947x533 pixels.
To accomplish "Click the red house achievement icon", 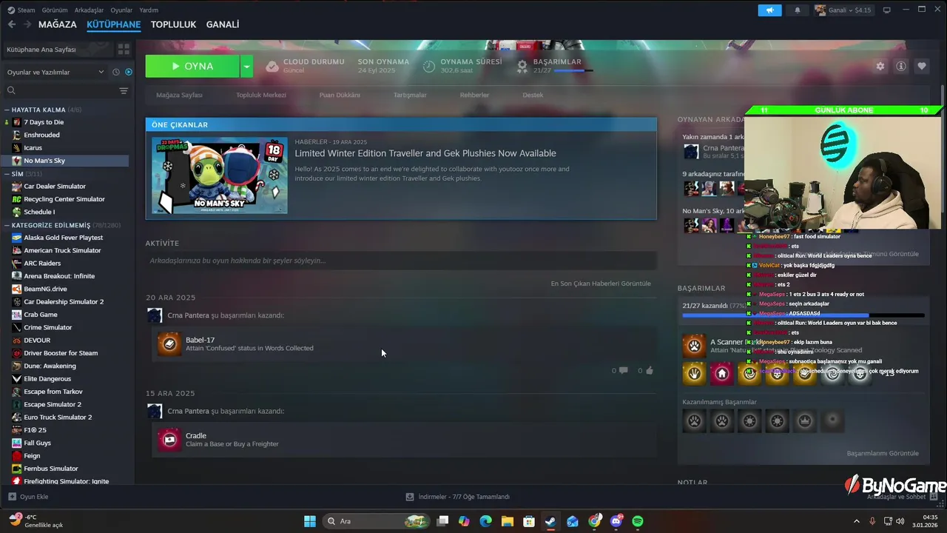I will [x=722, y=374].
